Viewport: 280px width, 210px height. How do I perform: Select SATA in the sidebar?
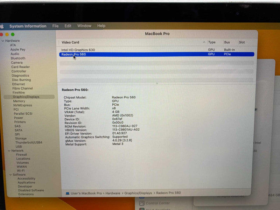pyautogui.click(x=19, y=130)
